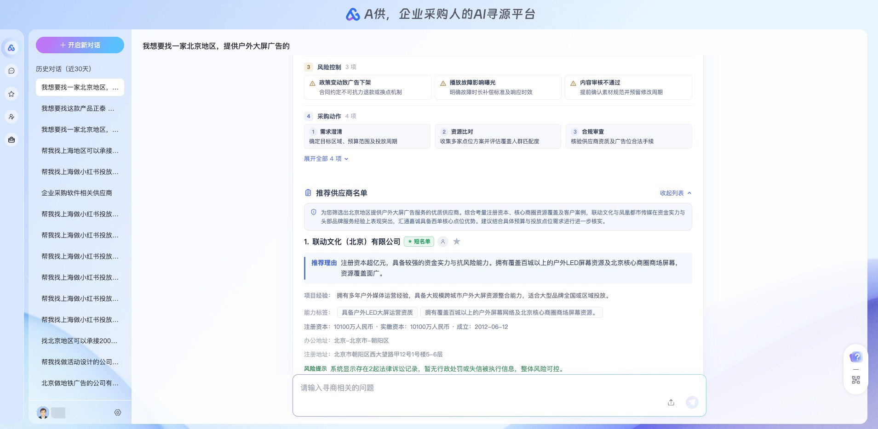Click warning icon on 内容审核不通过 card

[x=573, y=83]
